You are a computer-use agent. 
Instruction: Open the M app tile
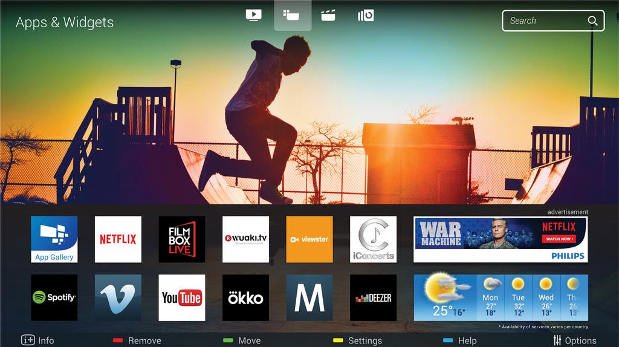click(309, 297)
